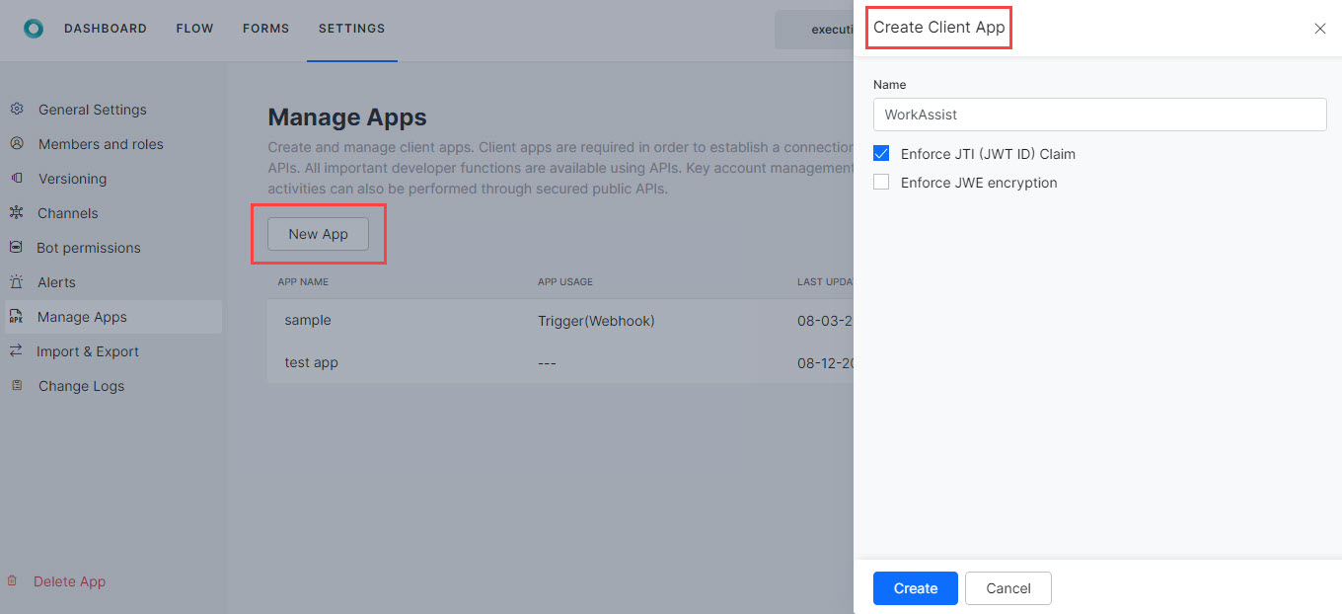The height and width of the screenshot is (614, 1342).
Task: Click the Import & Export arrows icon
Action: (x=17, y=350)
